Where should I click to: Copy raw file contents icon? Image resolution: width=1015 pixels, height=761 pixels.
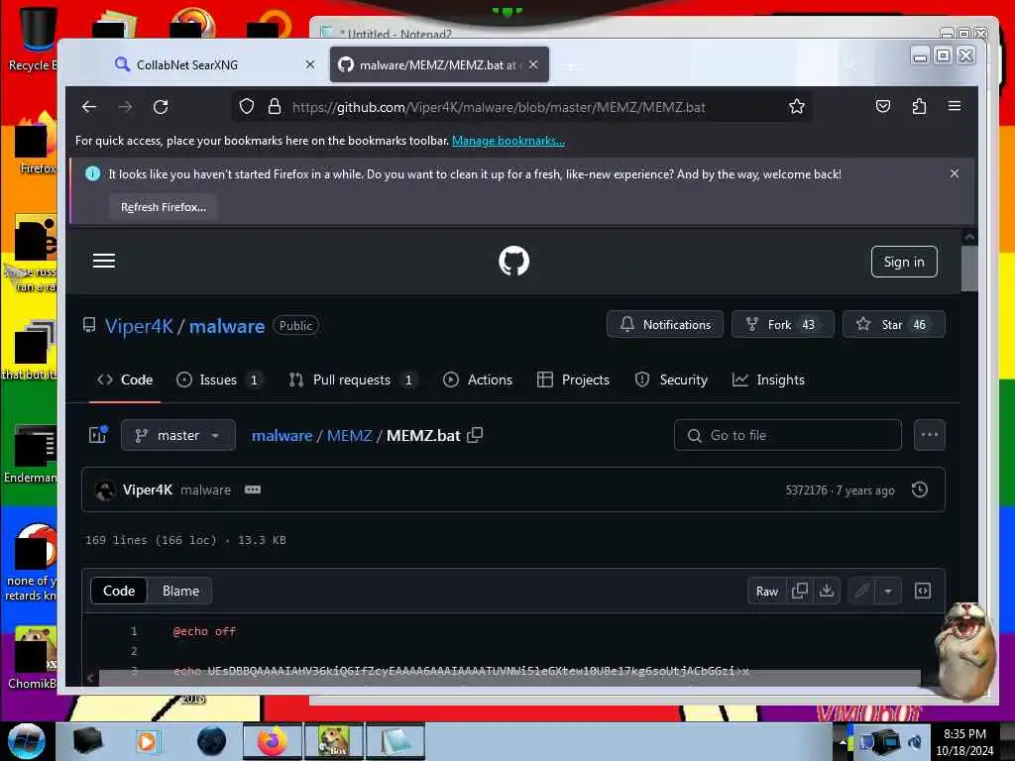(800, 591)
